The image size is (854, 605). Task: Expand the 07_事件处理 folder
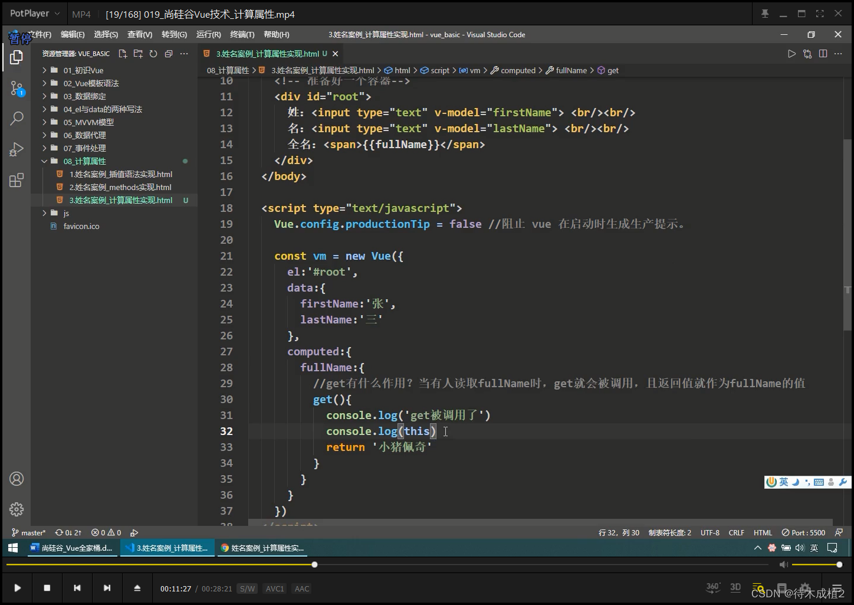click(113, 148)
